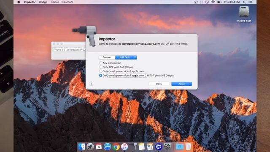
Task: Open iTunes from the dock
Action: (x=124, y=147)
